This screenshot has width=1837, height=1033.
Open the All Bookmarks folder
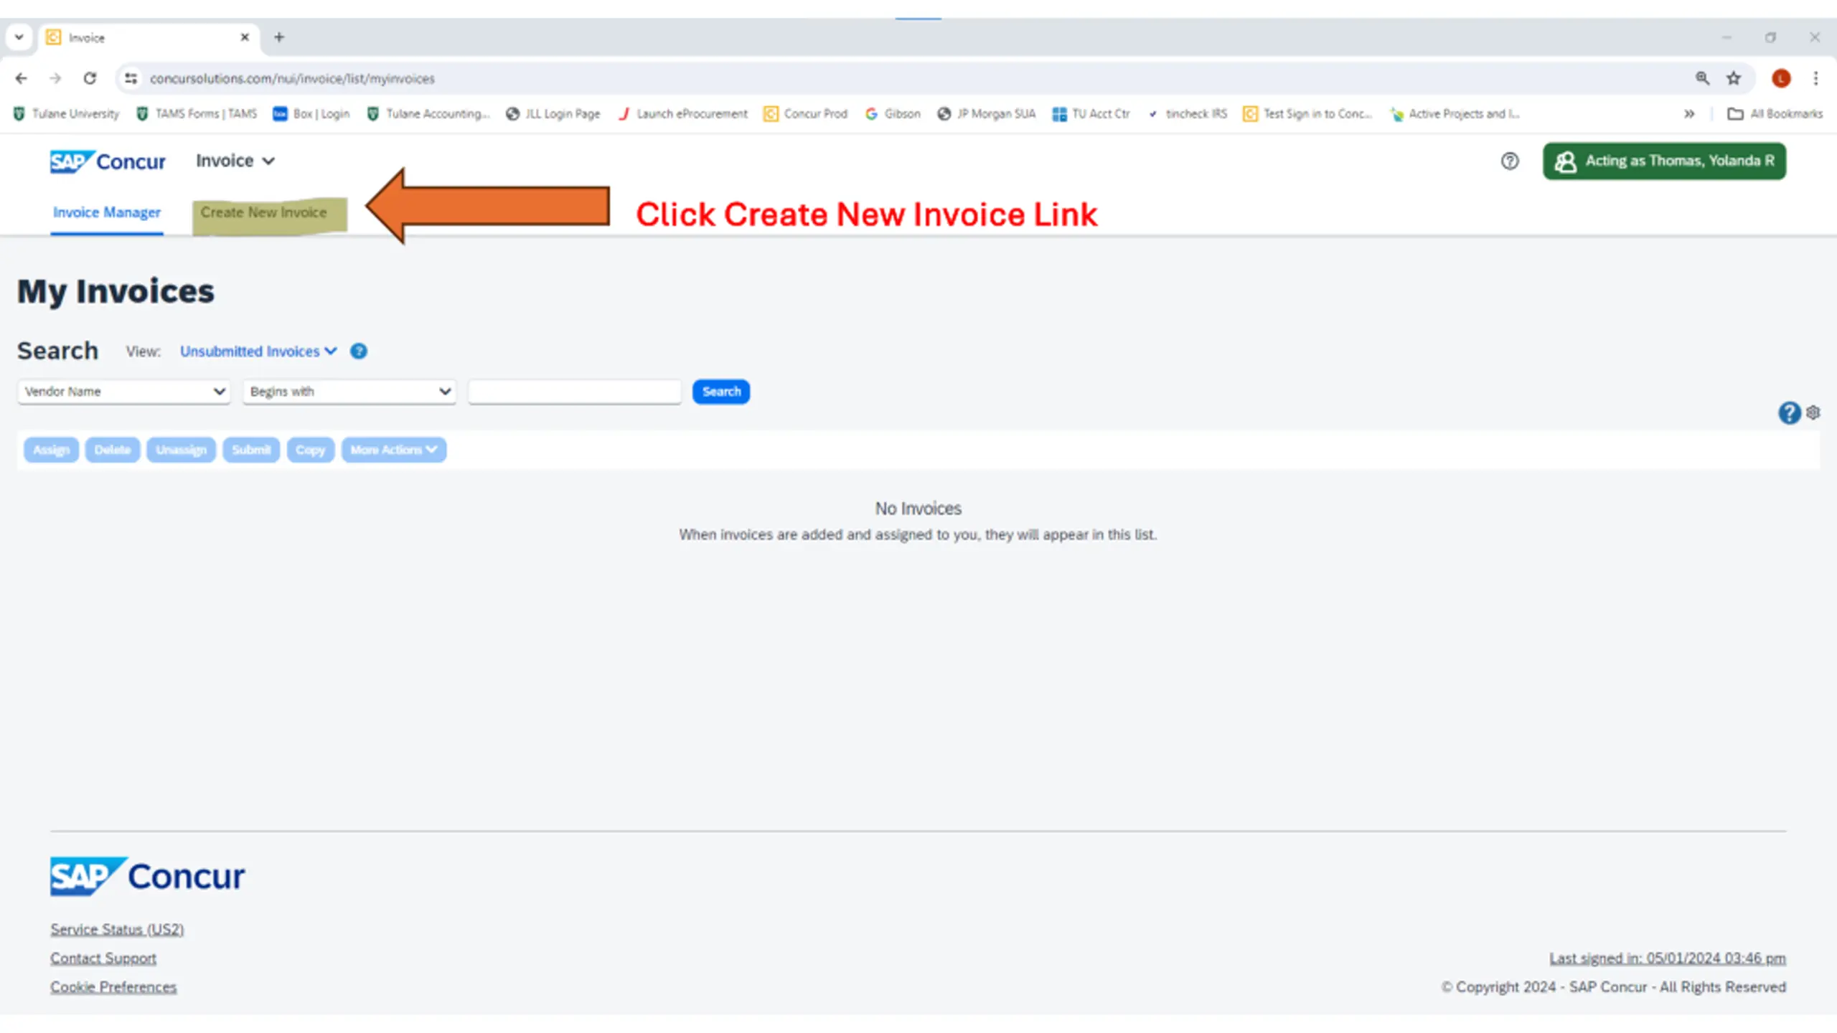1775,113
